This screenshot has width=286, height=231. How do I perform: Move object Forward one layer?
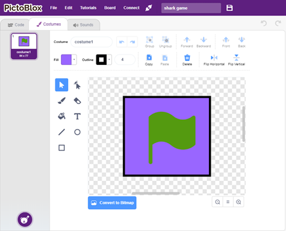pyautogui.click(x=187, y=42)
